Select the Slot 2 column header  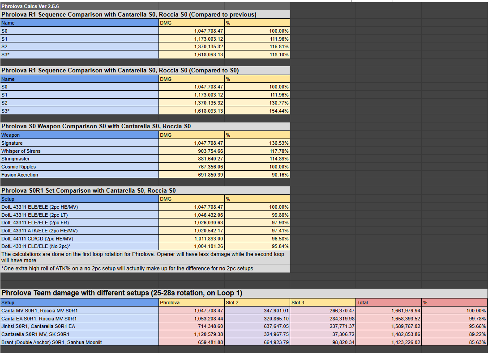point(257,303)
